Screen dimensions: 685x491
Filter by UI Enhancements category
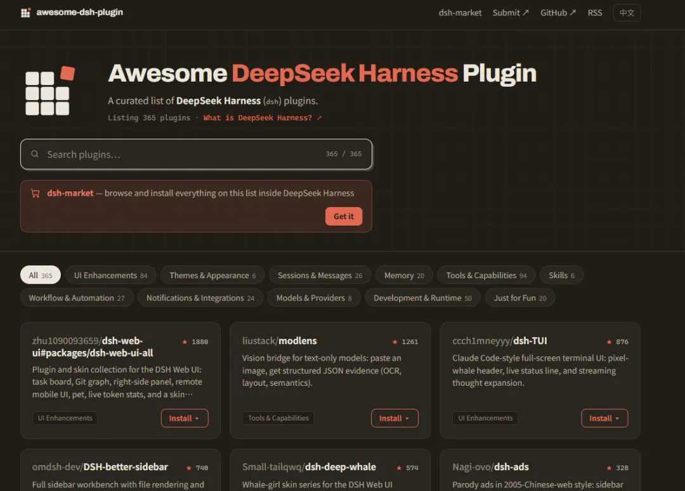[x=110, y=276]
